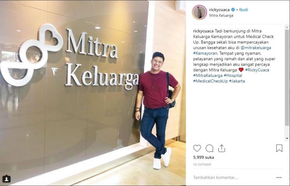The width and height of the screenshot is (290, 186).
Task: Click scrollbar up arrow in caption
Action: [x=287, y=27]
